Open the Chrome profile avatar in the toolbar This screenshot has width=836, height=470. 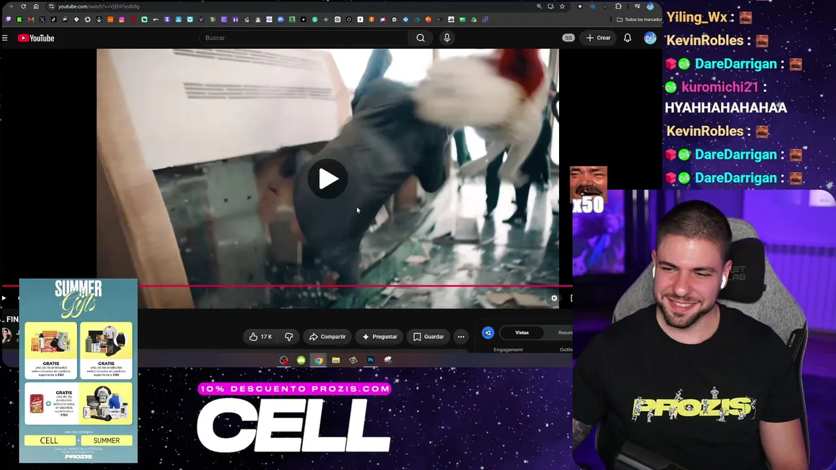[650, 7]
